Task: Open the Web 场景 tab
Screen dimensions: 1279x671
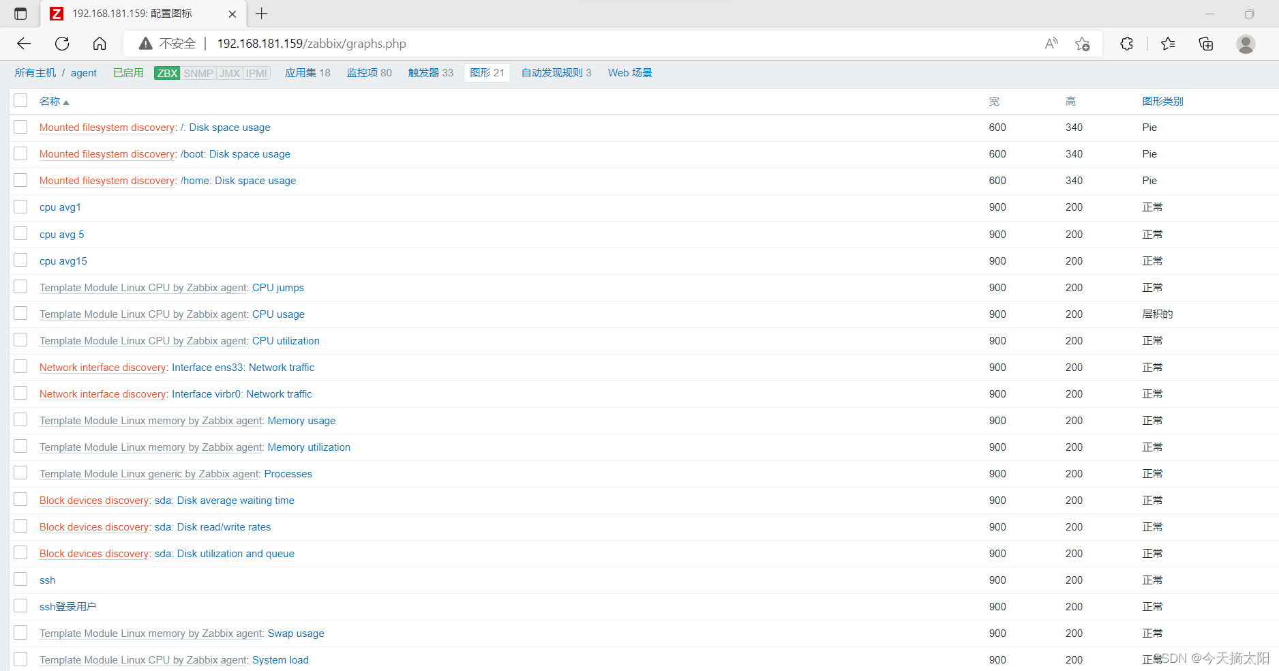Action: tap(630, 73)
